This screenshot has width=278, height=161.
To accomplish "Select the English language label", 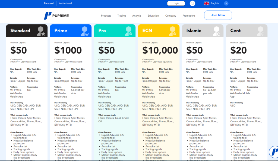I will click(215, 3).
